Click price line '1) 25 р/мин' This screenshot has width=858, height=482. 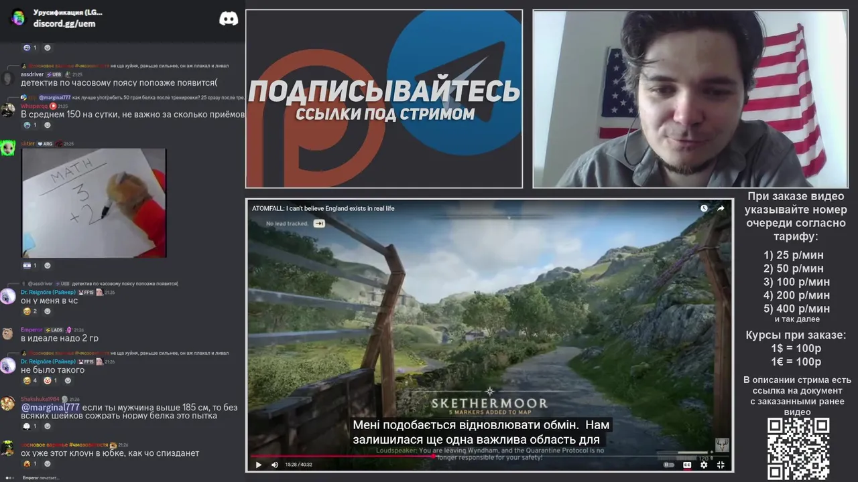click(x=794, y=255)
